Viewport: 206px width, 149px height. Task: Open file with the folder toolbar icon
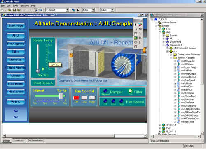(9, 10)
